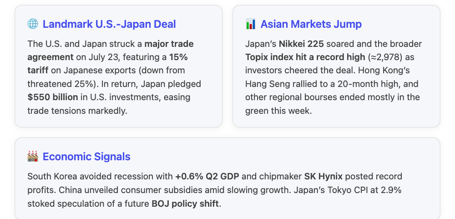Click the bold "BOJ policy shift" text
The height and width of the screenshot is (219, 455).
185,203
